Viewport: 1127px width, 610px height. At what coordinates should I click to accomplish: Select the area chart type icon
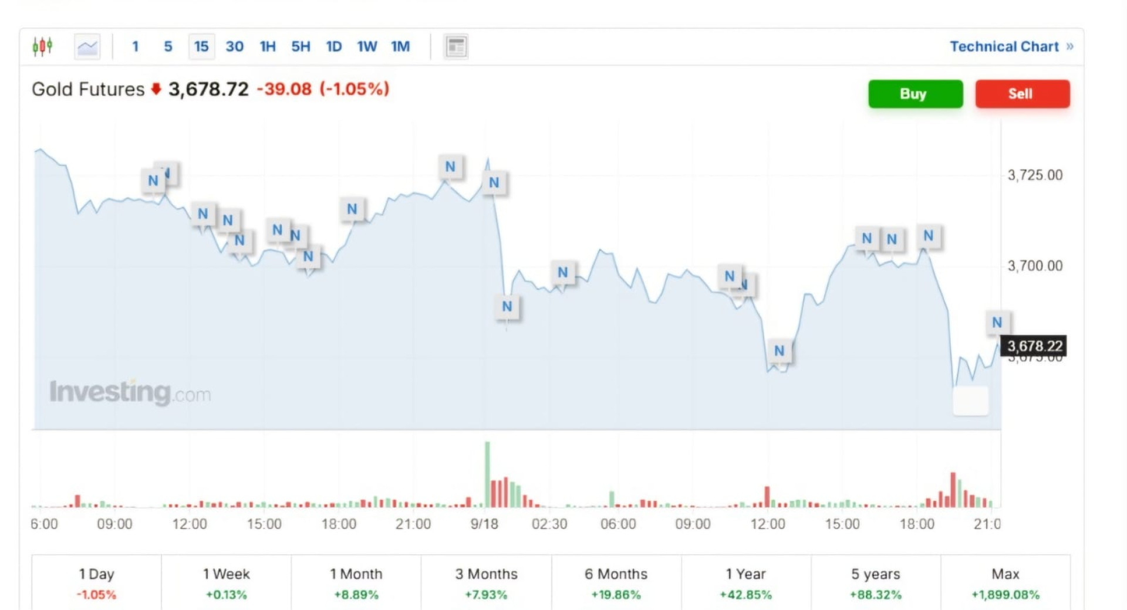click(87, 46)
